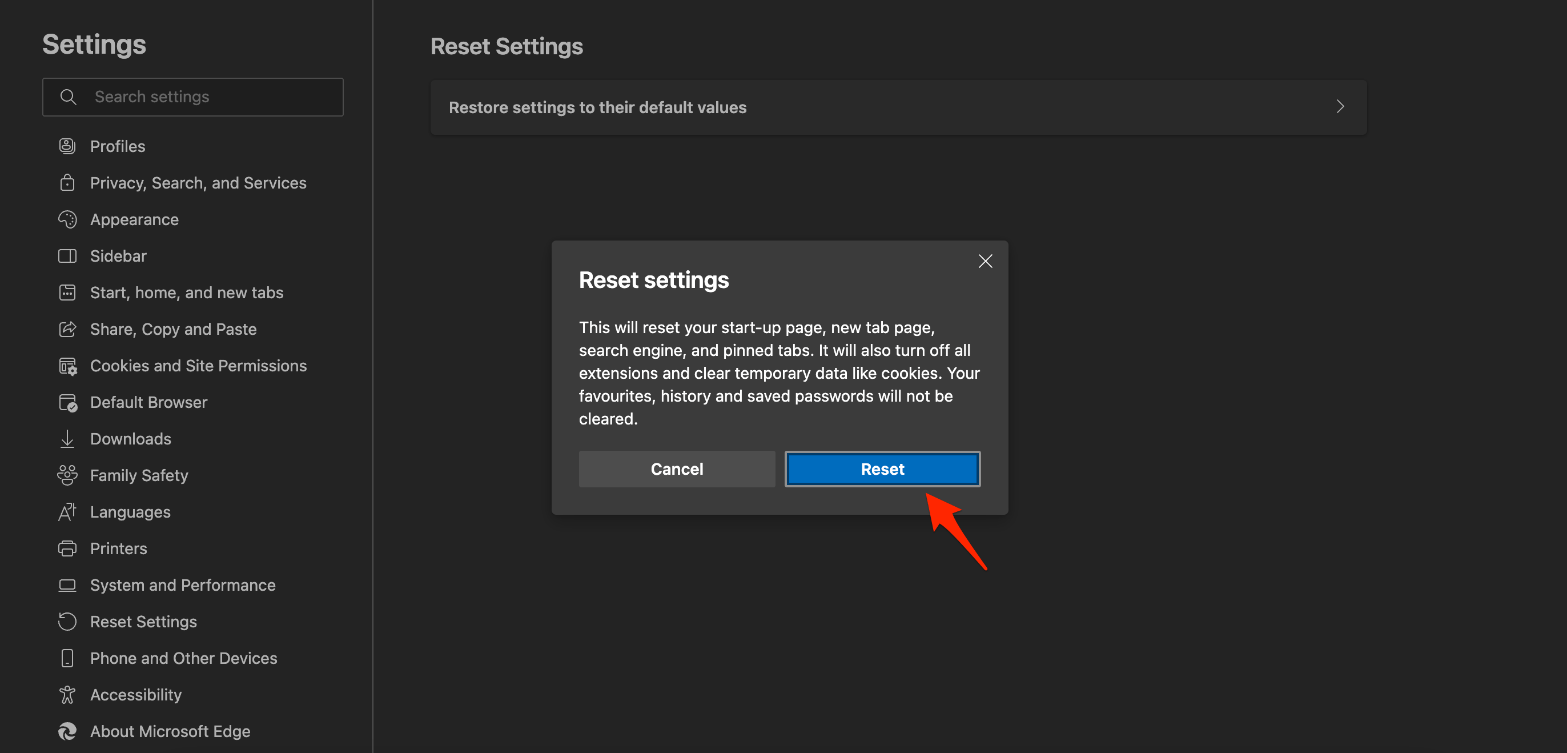The width and height of the screenshot is (1567, 753).
Task: Click the Printers icon
Action: click(67, 548)
